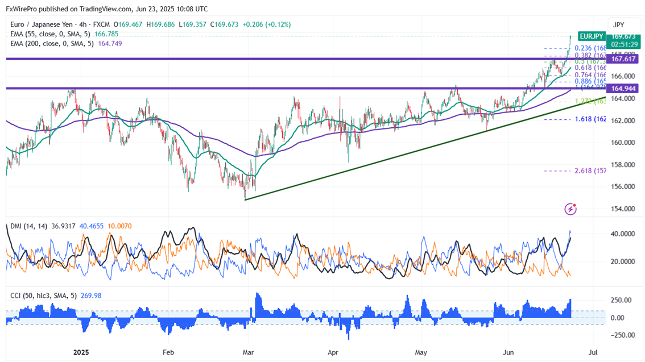Click the Jul label on time axis
The height and width of the screenshot is (362, 645).
[x=593, y=352]
